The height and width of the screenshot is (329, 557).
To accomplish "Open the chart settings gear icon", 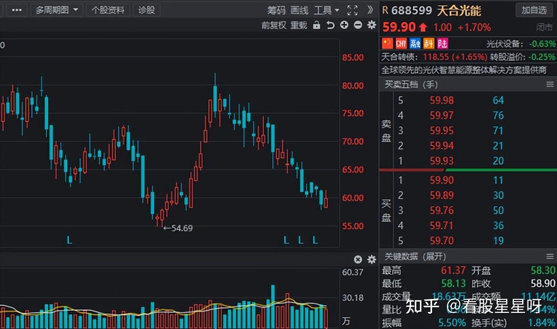I will pyautogui.click(x=372, y=25).
